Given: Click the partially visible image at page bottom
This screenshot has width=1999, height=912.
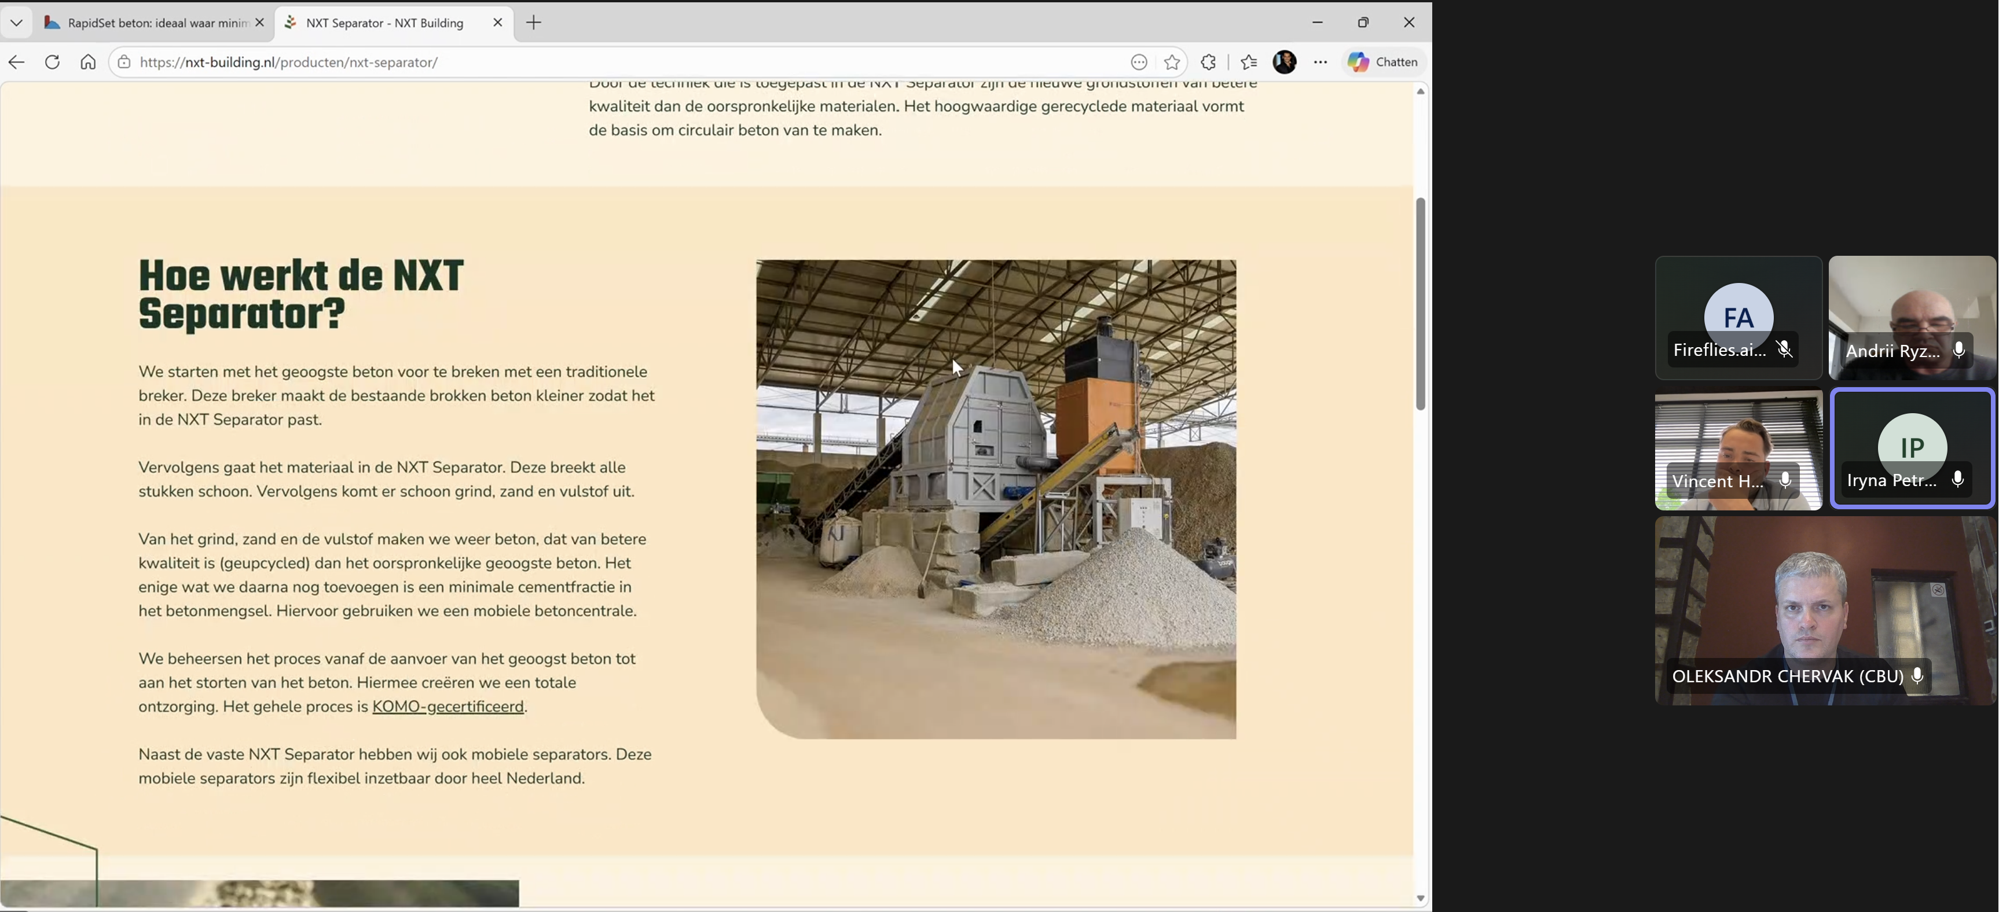Looking at the screenshot, I should pyautogui.click(x=260, y=893).
